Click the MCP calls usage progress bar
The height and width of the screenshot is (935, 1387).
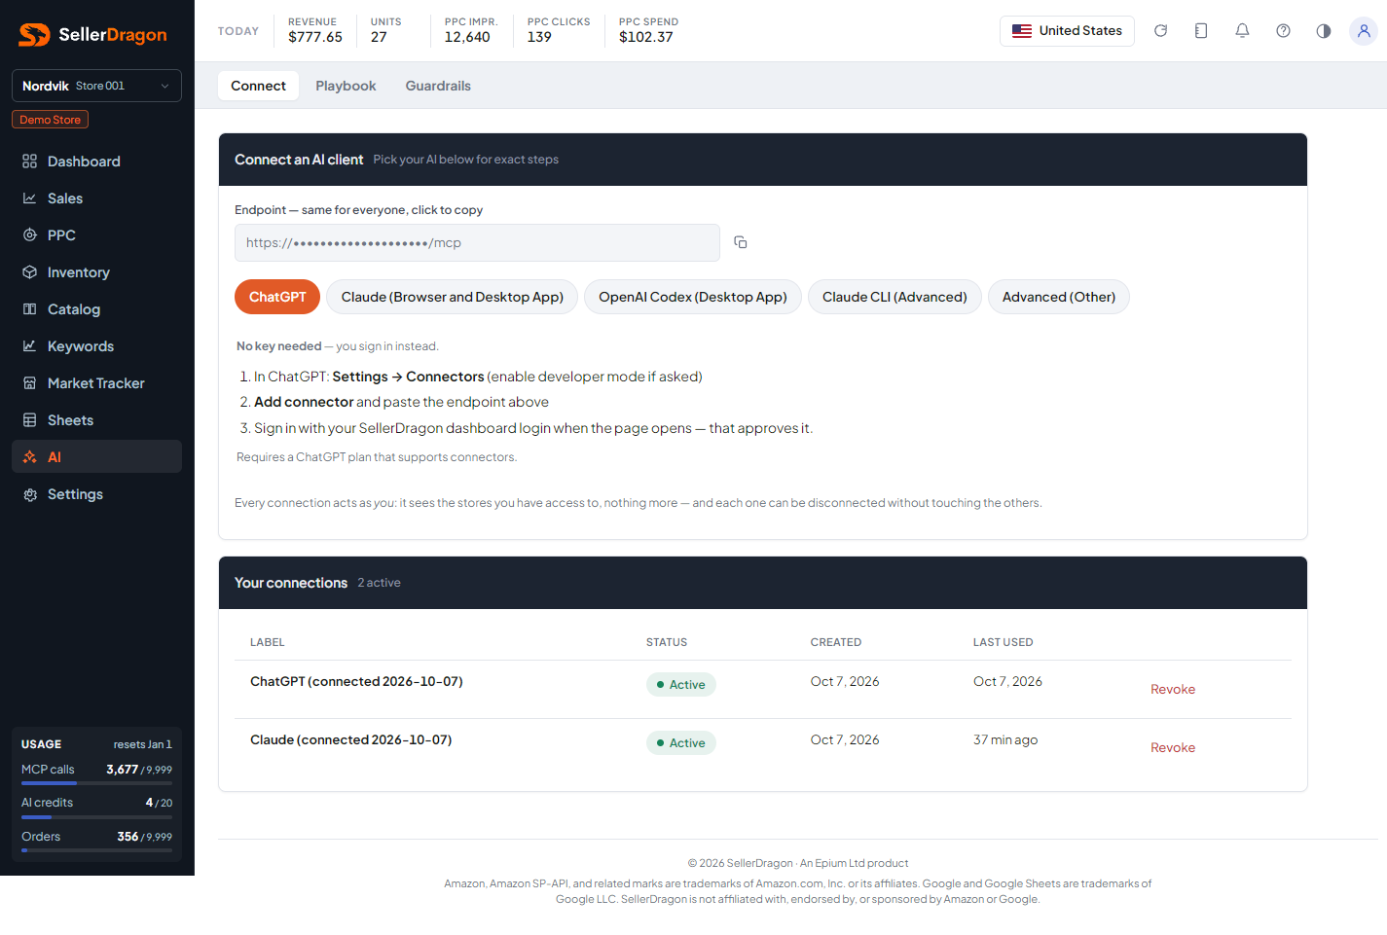pos(96,783)
